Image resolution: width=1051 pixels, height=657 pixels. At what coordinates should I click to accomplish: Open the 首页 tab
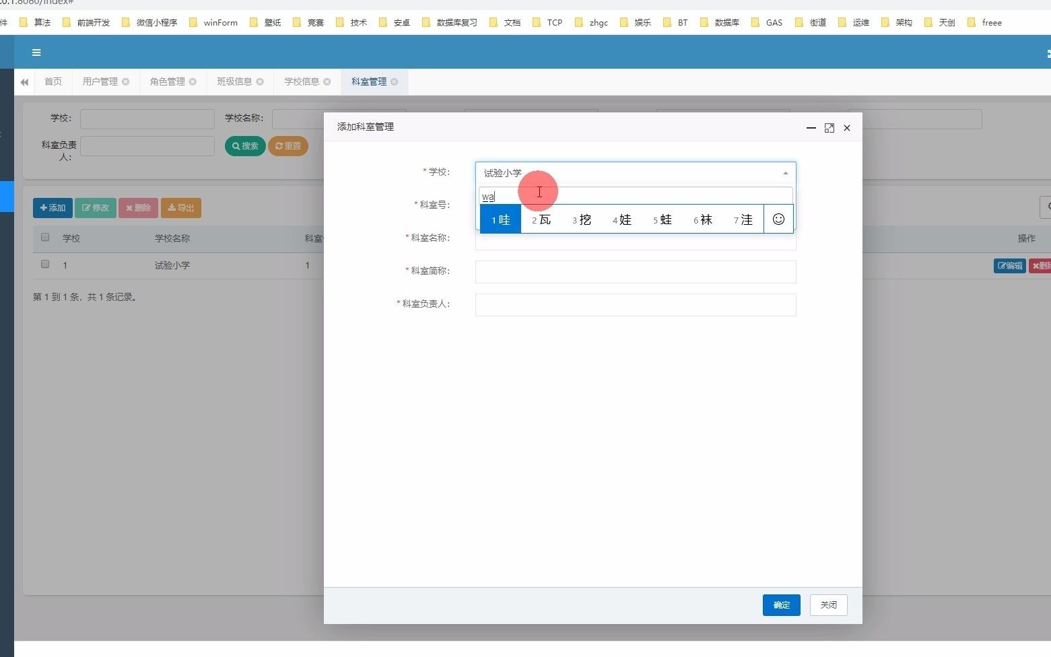[53, 81]
